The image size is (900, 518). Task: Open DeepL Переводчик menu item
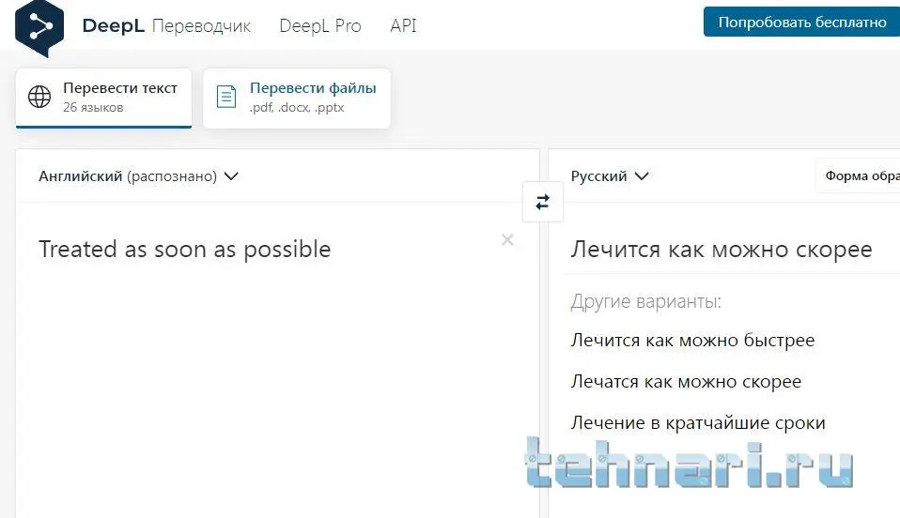click(201, 25)
